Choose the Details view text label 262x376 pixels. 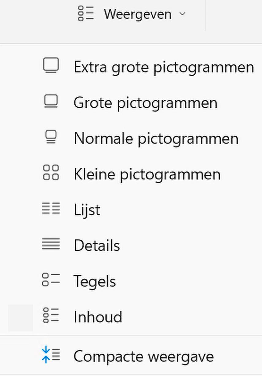point(97,246)
